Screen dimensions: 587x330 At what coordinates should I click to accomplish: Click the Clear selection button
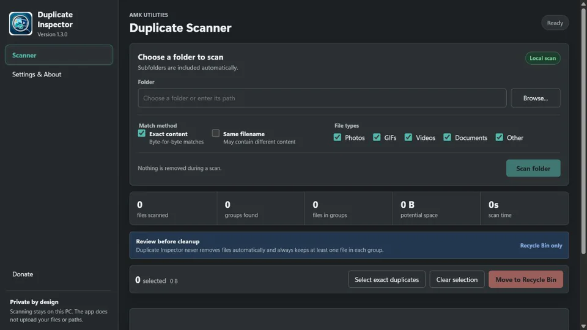point(457,279)
